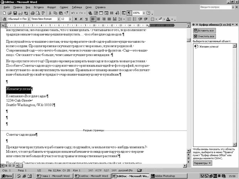
Task: Create a new blank document
Action: (4, 13)
